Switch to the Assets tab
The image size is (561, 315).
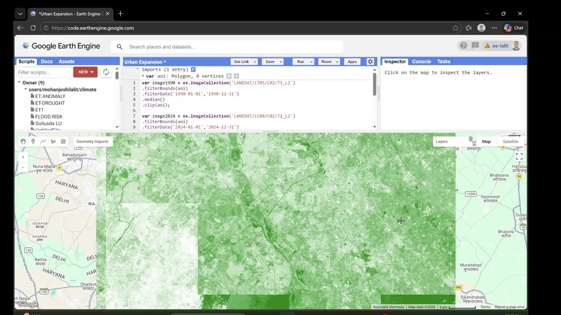67,62
